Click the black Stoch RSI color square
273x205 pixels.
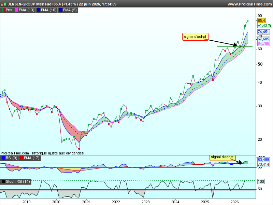(x=3, y=181)
